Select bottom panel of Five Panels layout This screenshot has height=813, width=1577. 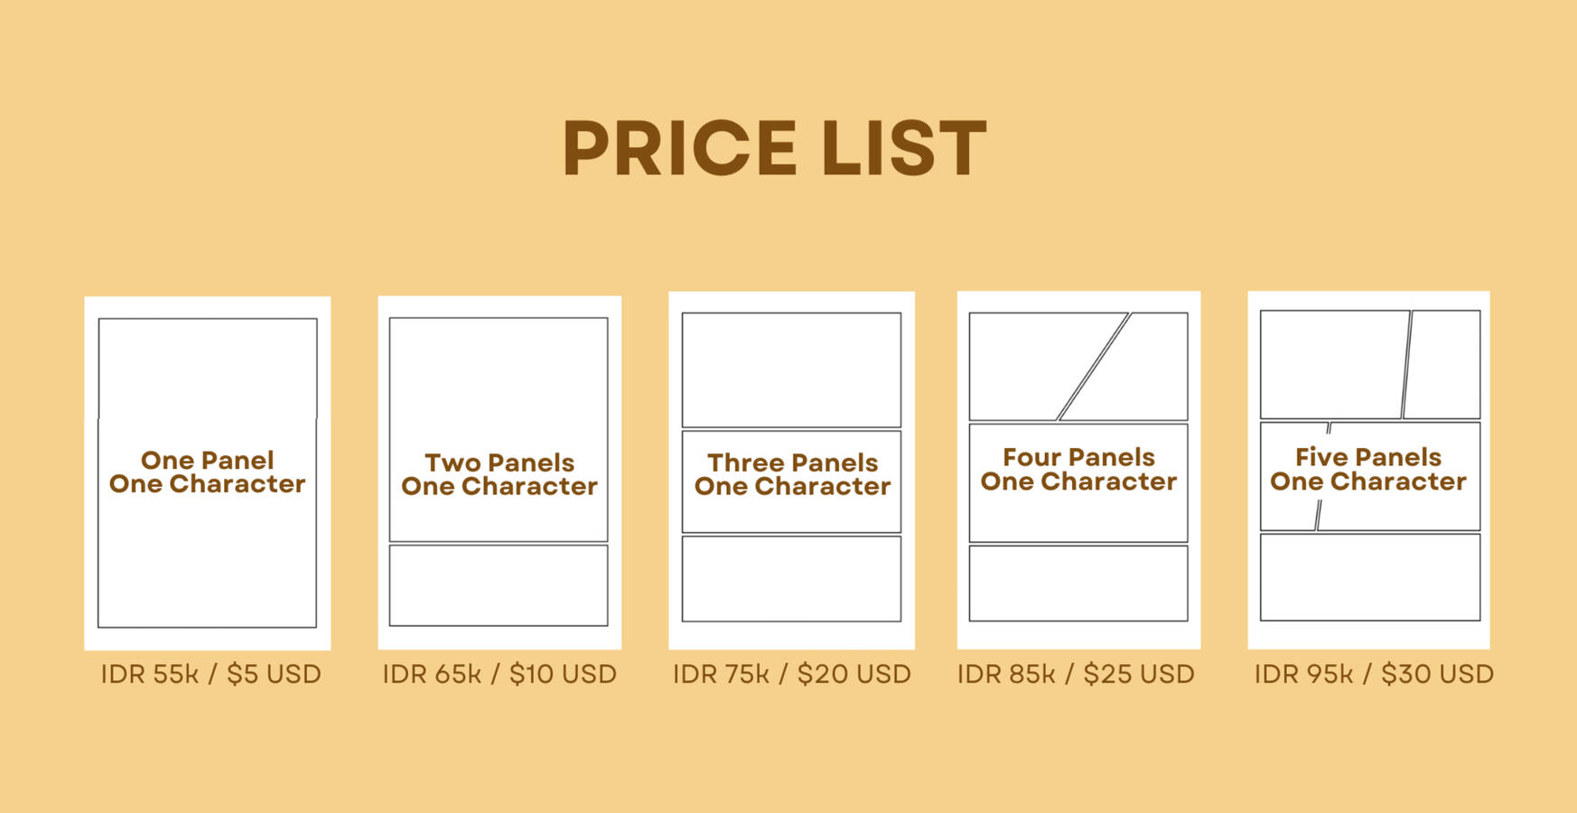coord(1369,577)
